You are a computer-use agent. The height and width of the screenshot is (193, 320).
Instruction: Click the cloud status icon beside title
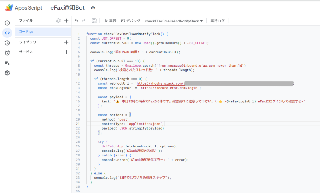tap(93, 8)
